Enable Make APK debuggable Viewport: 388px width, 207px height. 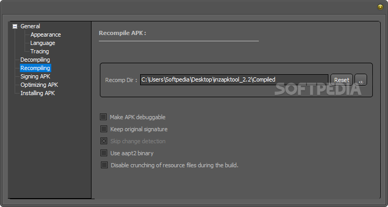point(104,117)
